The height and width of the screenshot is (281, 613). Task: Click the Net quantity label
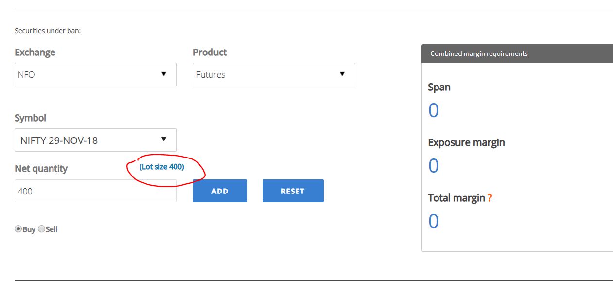click(x=41, y=169)
